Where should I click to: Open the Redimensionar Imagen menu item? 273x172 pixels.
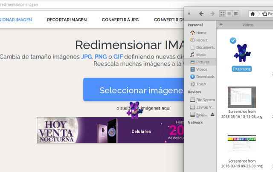pos(16,20)
